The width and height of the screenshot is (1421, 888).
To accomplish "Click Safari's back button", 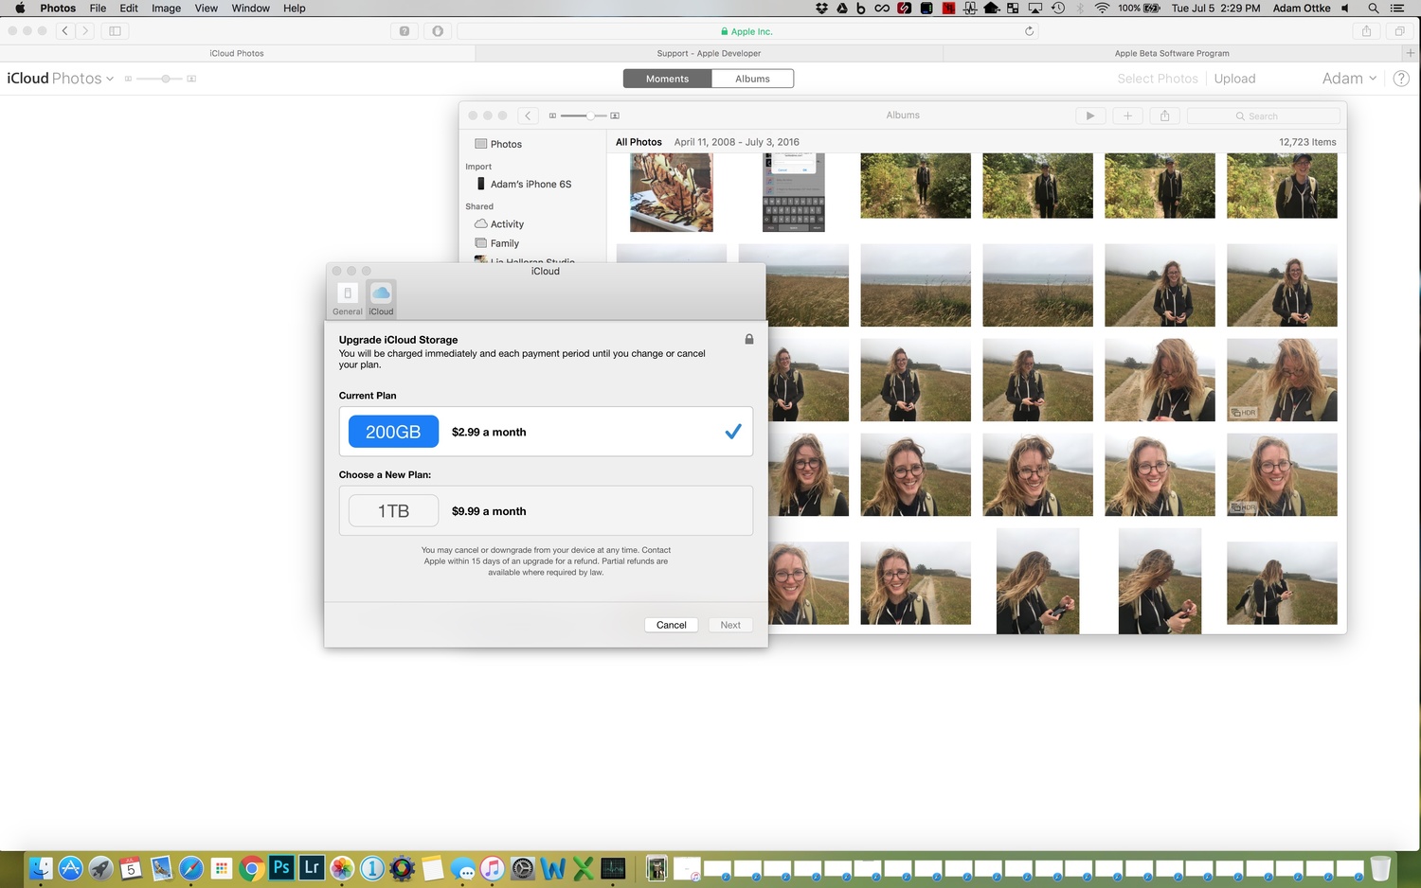I will (64, 31).
